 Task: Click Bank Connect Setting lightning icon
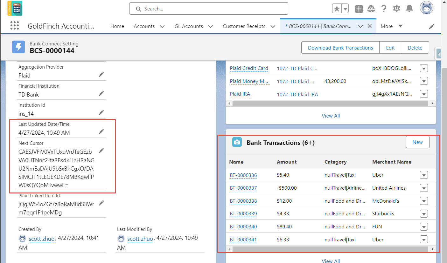[18, 47]
